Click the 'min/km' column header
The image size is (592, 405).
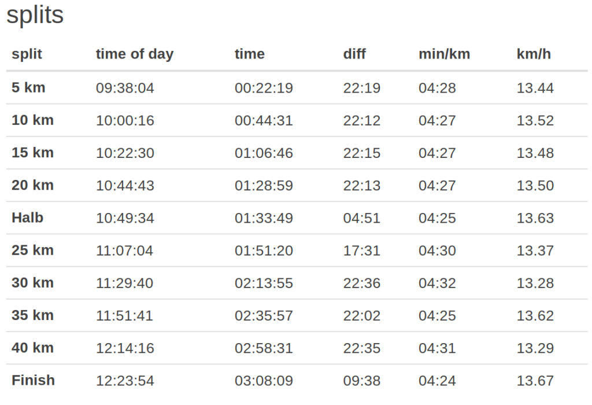[444, 54]
